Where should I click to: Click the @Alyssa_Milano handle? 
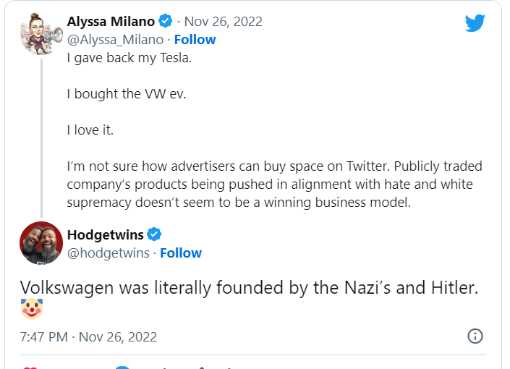[116, 39]
